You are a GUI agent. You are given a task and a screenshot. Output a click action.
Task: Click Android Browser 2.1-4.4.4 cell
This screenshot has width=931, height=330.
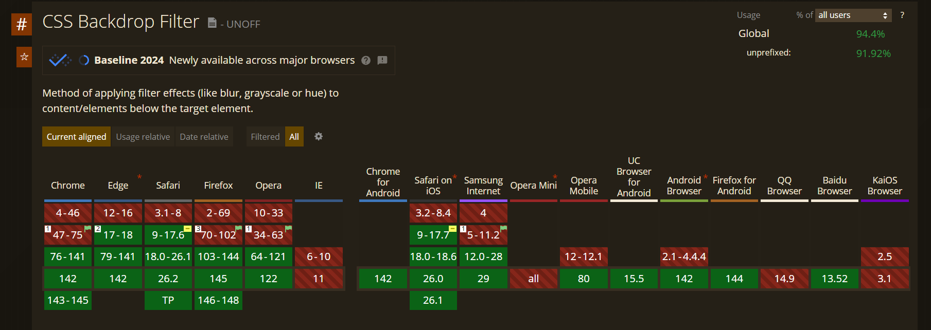[x=684, y=256]
